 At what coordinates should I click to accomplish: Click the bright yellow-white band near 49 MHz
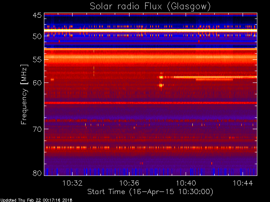click(x=151, y=30)
